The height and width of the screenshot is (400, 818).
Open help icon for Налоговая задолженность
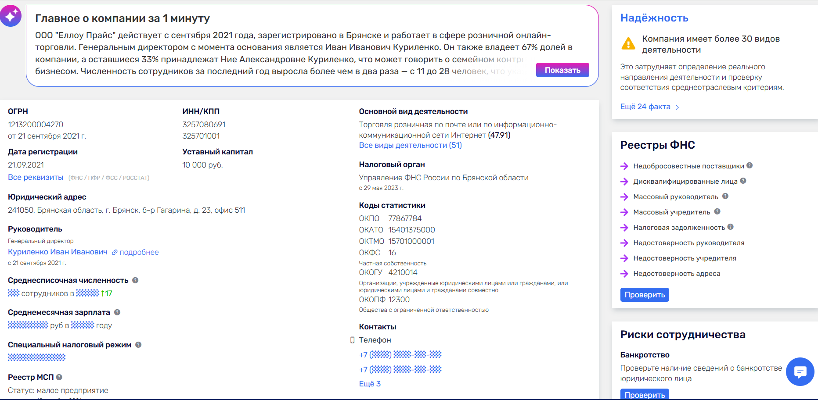click(731, 227)
